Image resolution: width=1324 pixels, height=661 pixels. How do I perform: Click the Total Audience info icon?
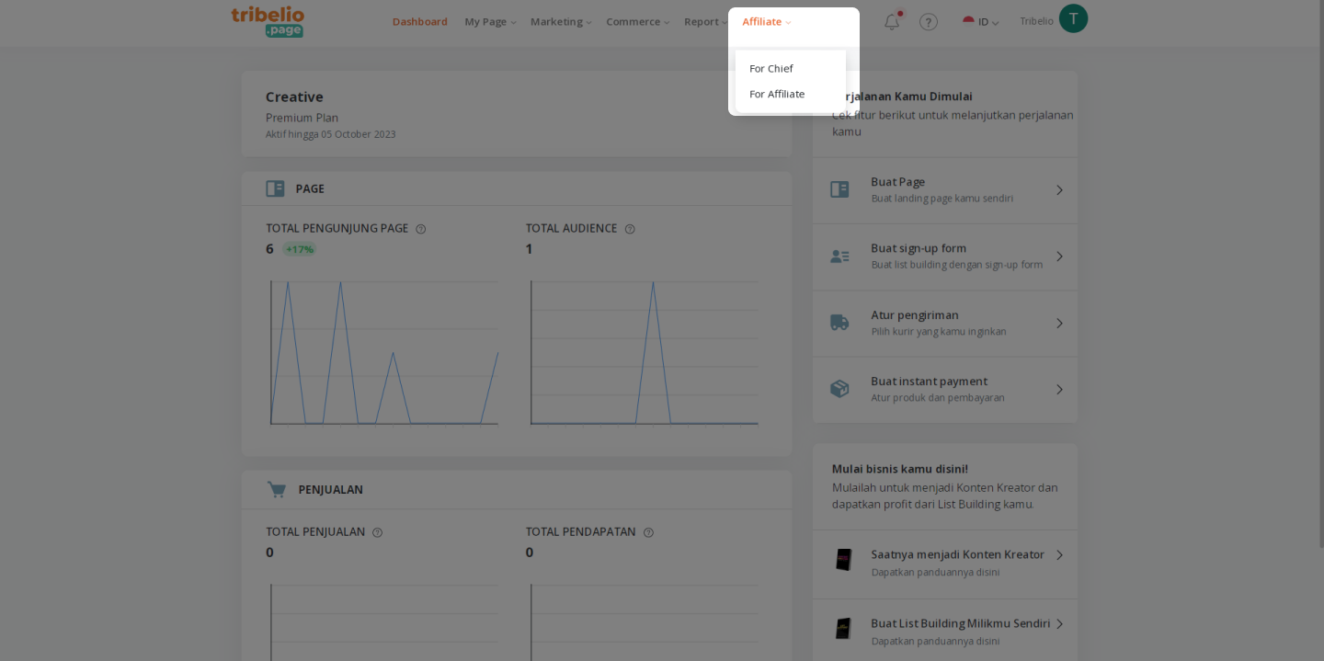(630, 229)
